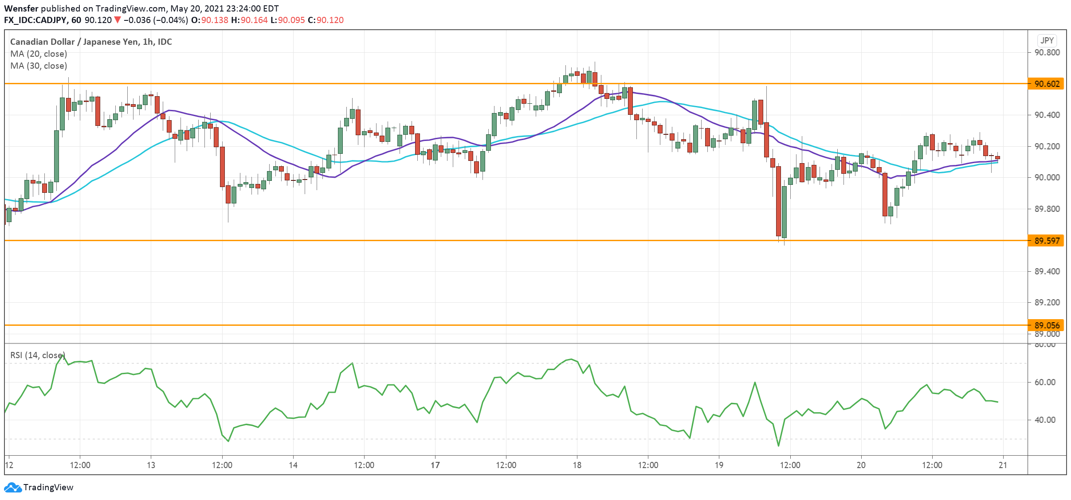Click the Wensfer author name
The height and width of the screenshot is (500, 1071).
click(x=21, y=8)
